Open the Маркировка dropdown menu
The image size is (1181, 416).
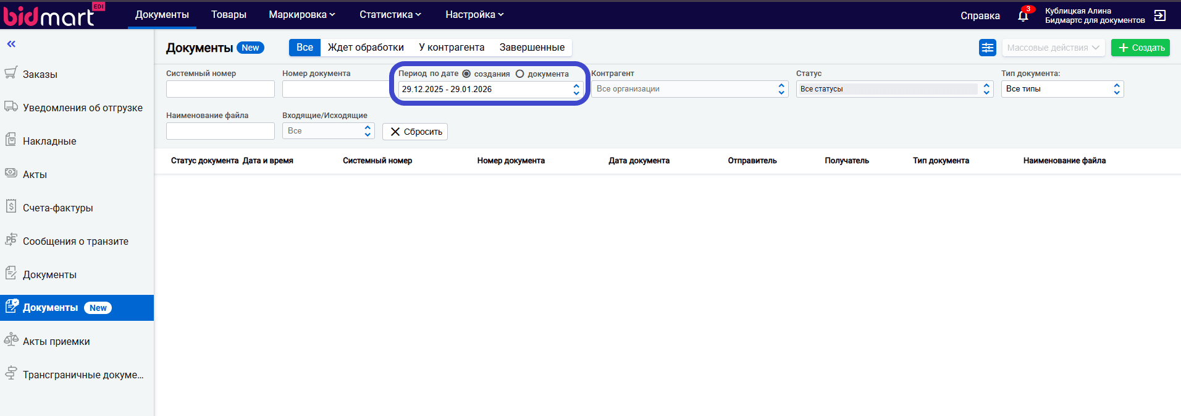click(302, 14)
